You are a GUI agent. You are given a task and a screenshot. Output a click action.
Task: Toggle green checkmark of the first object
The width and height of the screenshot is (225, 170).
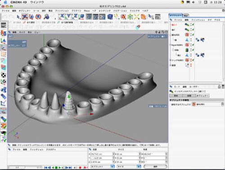(x=193, y=24)
